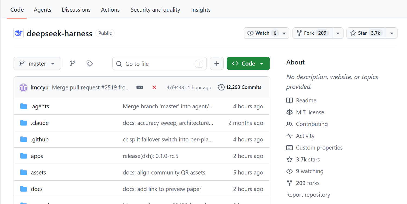Open the "release(dsh): 0.1.0-rc.5" commit
The width and height of the screenshot is (407, 204).
coord(151,156)
